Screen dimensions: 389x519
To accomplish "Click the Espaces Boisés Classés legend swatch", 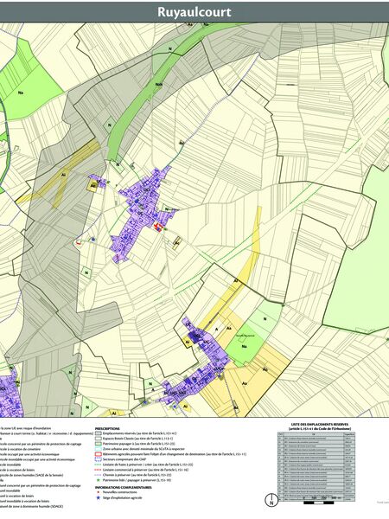I will point(98,439).
